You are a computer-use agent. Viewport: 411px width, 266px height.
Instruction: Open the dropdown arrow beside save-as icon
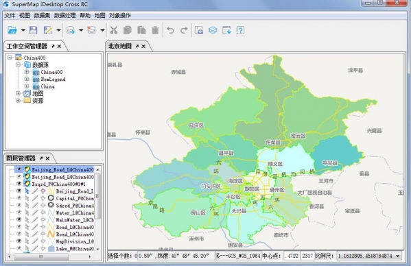(x=58, y=30)
